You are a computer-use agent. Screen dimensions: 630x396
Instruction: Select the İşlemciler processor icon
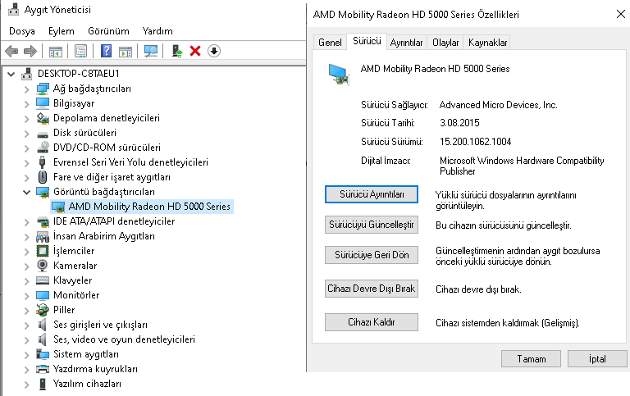tap(43, 251)
